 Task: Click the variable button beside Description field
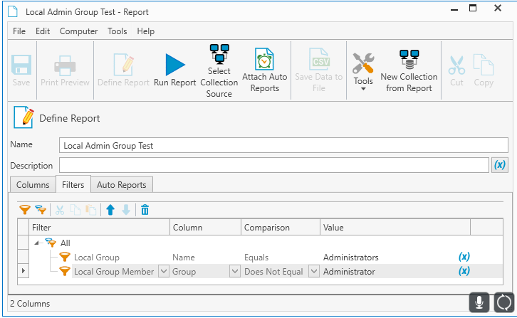point(500,165)
